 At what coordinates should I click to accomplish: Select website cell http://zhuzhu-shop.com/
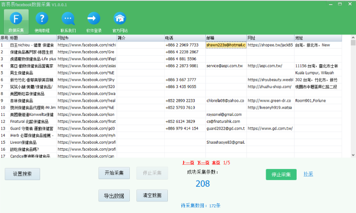tap(270, 87)
